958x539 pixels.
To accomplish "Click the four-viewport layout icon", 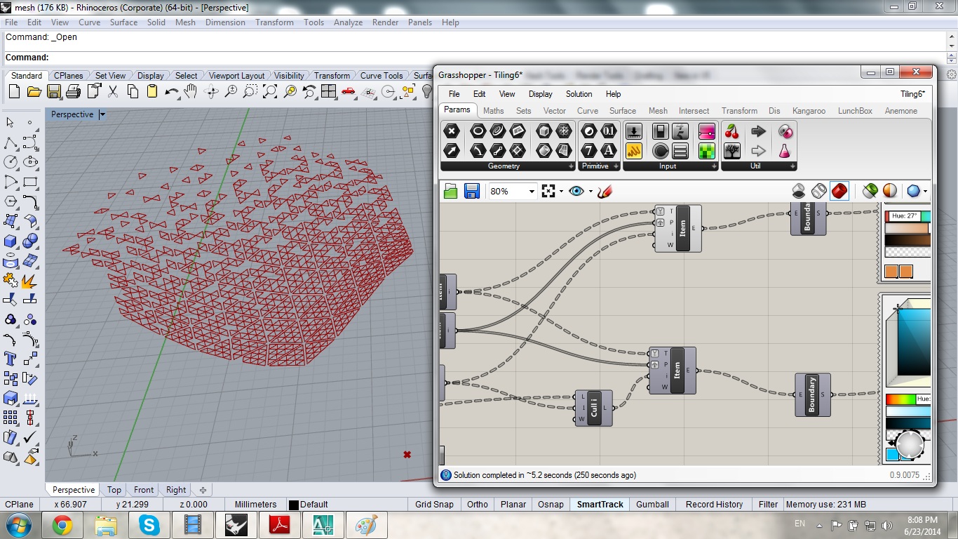I will point(329,91).
